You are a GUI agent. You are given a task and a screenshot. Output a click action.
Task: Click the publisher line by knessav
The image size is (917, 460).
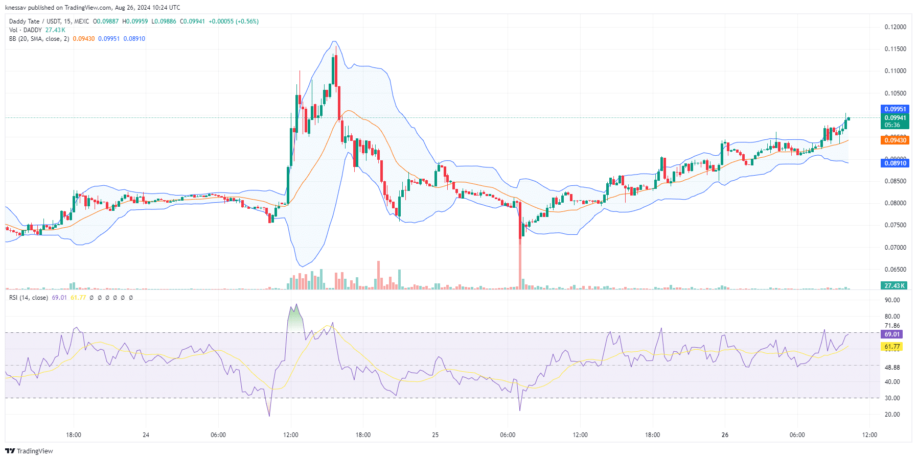click(x=93, y=8)
